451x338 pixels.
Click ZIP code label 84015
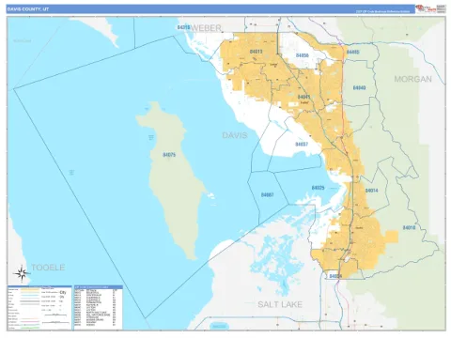coord(257,52)
